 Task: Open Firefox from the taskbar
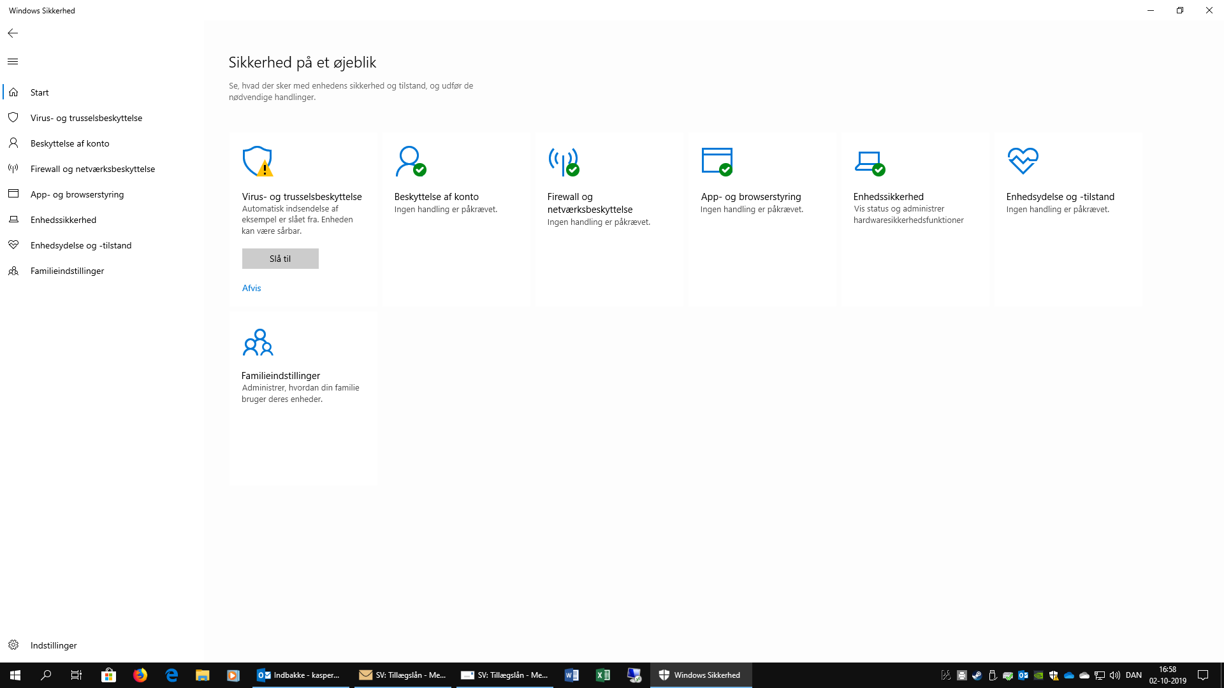coord(140,675)
